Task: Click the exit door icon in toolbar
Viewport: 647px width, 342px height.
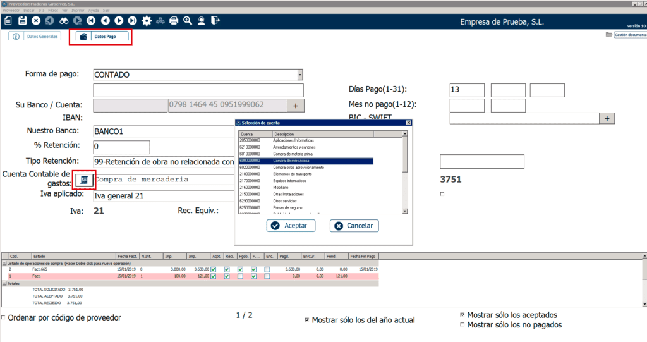Action: point(215,21)
